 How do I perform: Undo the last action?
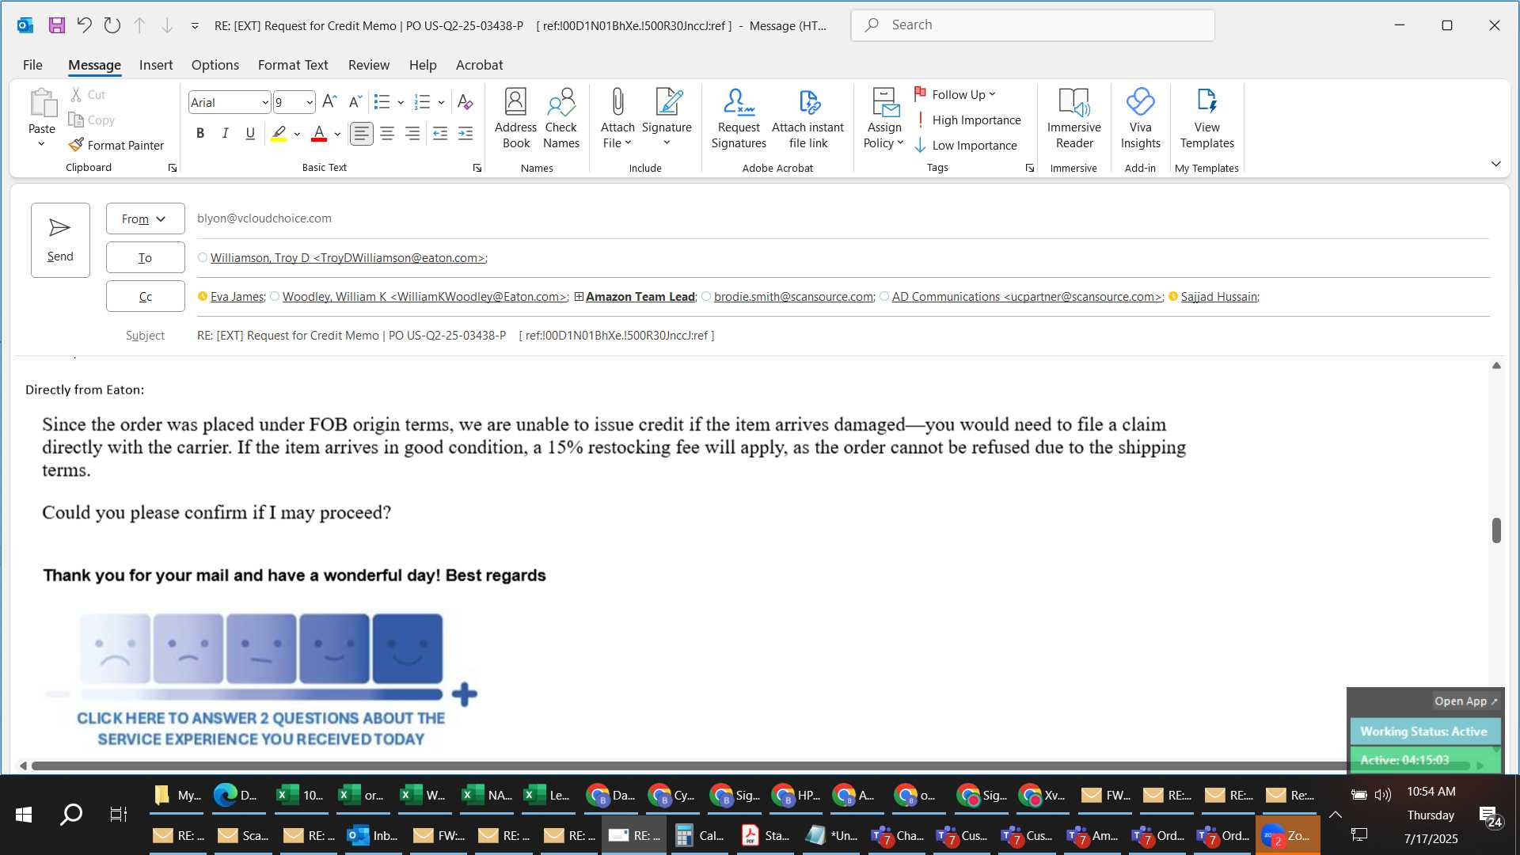(84, 25)
